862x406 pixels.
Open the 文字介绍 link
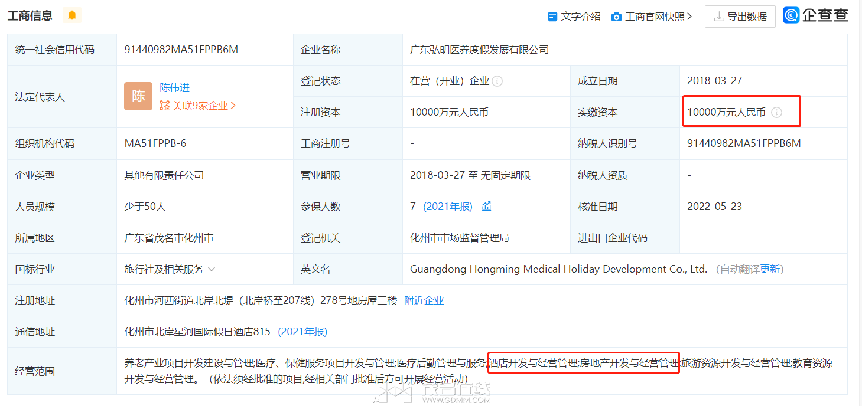click(581, 17)
